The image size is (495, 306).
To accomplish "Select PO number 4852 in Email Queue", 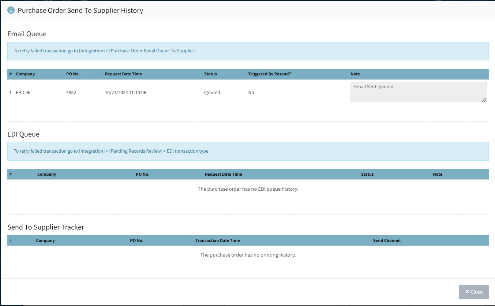I will click(71, 93).
